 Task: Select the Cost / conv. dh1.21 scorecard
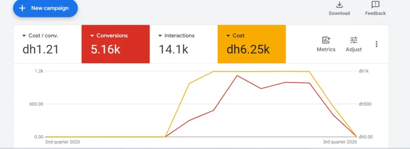point(48,44)
